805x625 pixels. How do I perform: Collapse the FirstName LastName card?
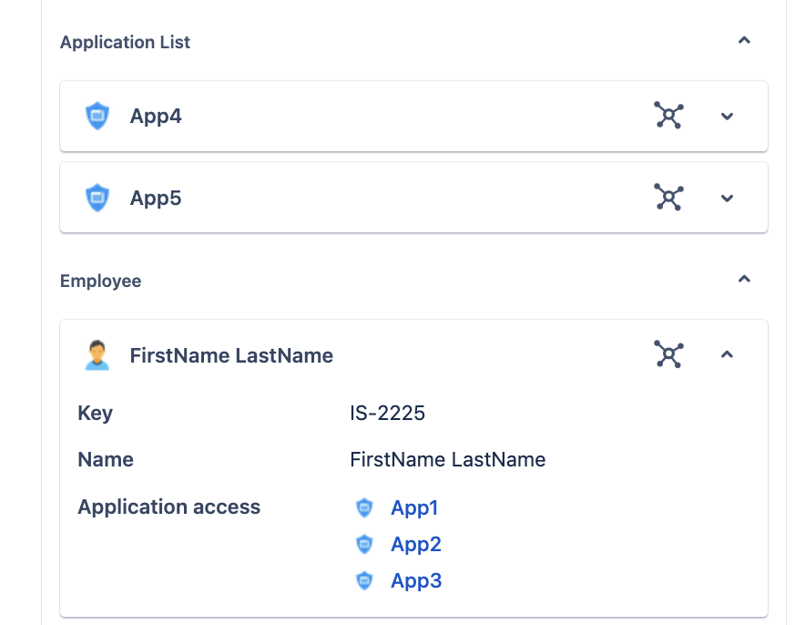point(727,354)
